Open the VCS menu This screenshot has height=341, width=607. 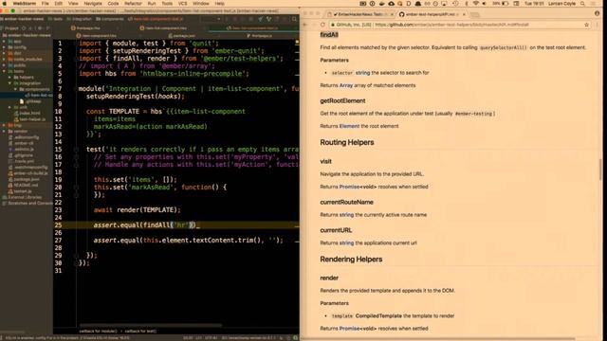[x=182, y=4]
